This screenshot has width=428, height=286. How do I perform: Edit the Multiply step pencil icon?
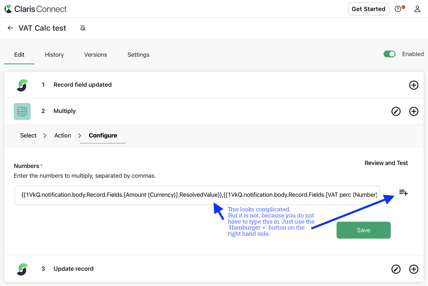click(396, 112)
